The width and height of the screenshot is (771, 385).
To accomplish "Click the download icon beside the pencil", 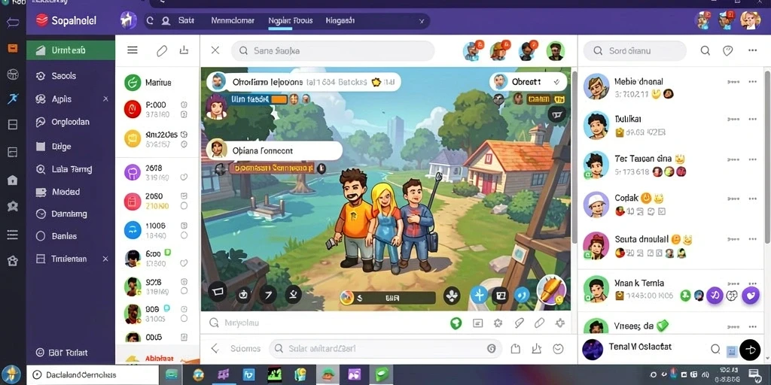I will [184, 50].
